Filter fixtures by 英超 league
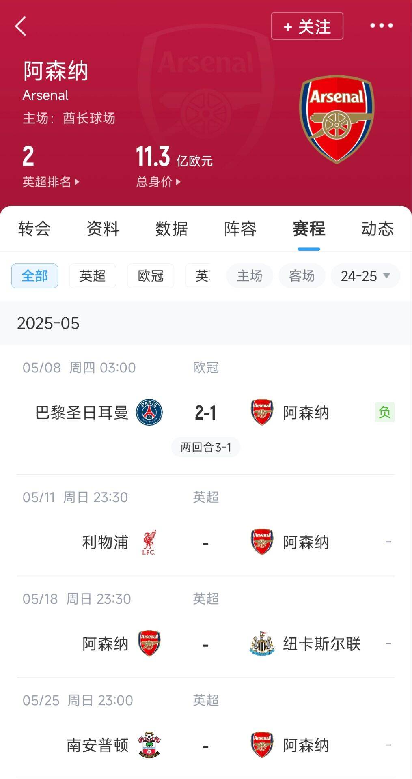The width and height of the screenshot is (412, 779). pos(93,276)
